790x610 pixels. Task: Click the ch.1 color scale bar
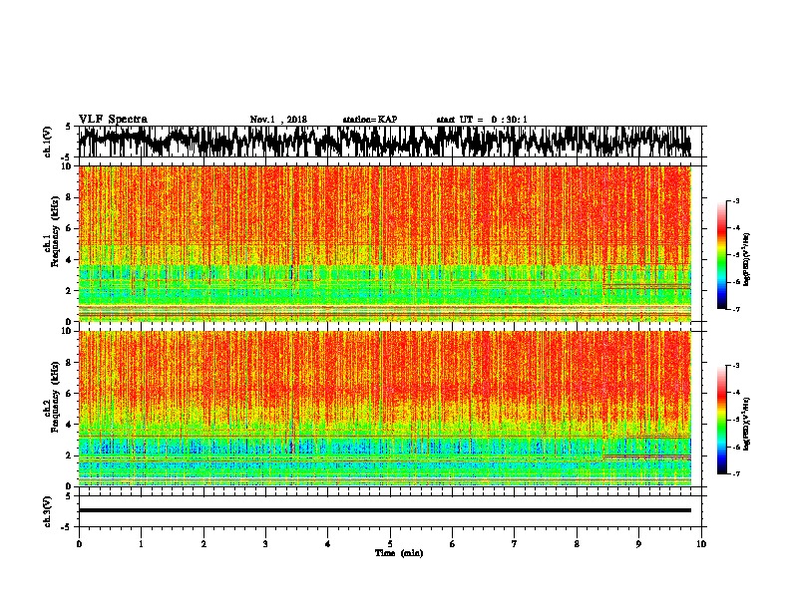pos(721,255)
